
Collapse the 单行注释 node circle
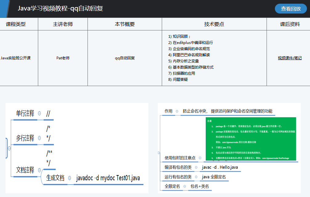point(39,113)
